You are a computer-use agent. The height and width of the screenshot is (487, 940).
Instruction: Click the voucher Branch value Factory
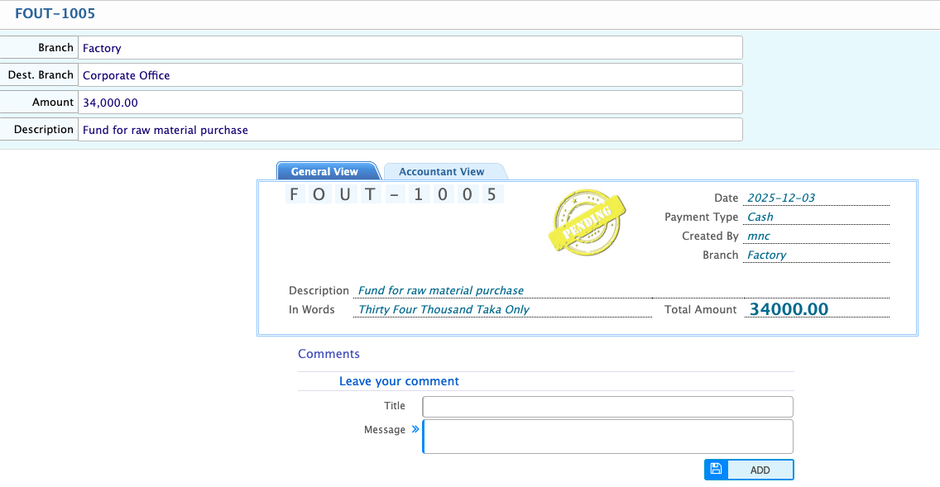[x=767, y=255]
